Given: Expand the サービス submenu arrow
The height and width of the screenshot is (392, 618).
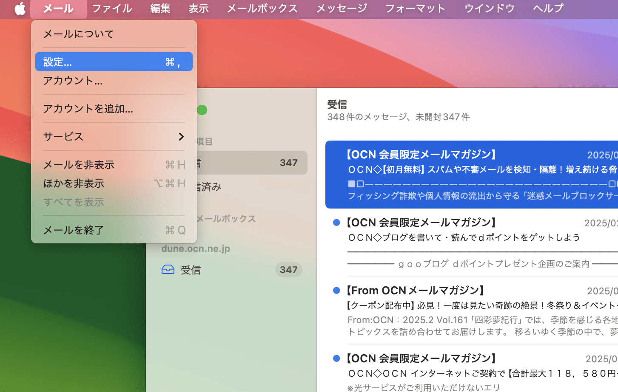Looking at the screenshot, I should [x=181, y=136].
